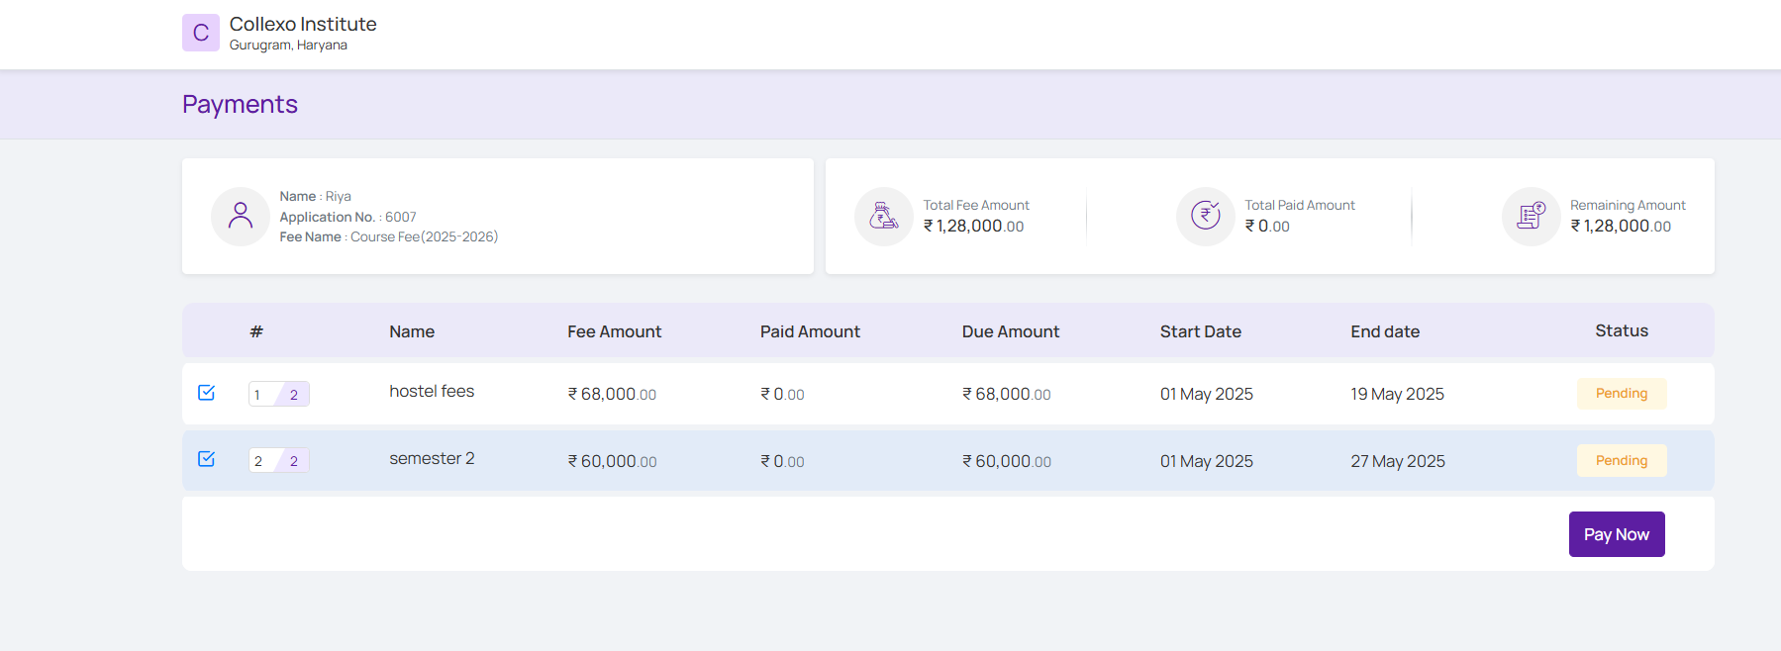Click the installment badge in hostel fees row
The image size is (1781, 651).
point(278,395)
